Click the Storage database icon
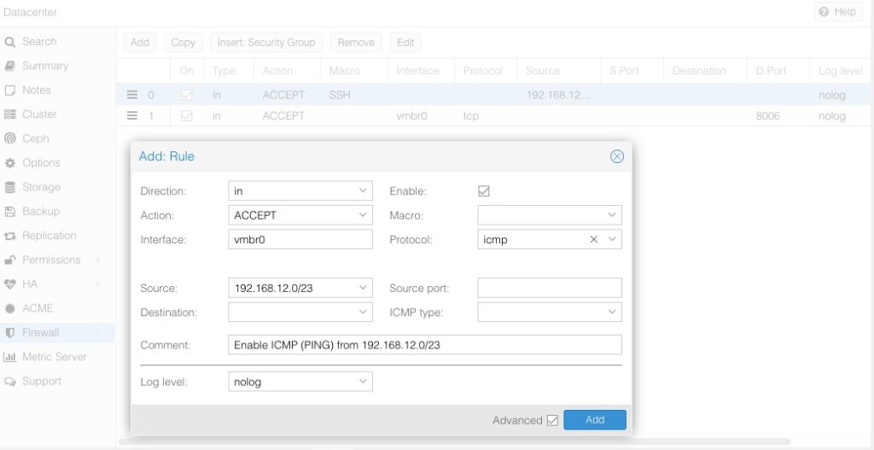 pos(9,187)
